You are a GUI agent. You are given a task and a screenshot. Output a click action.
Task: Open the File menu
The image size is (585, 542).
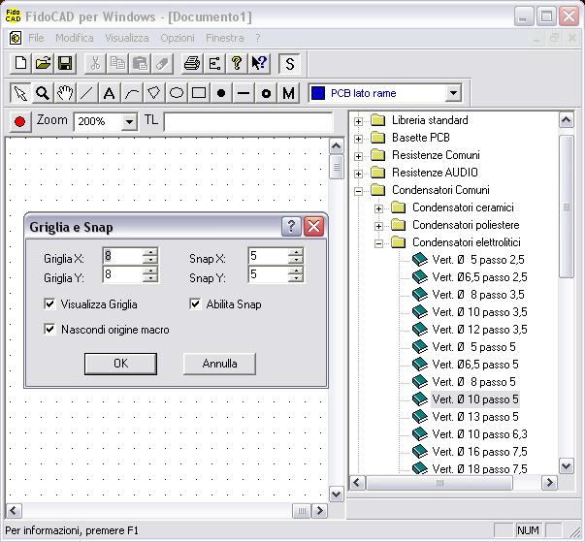coord(36,38)
